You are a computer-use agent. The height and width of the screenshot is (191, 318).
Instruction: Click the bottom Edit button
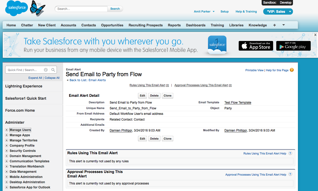pos(142,139)
